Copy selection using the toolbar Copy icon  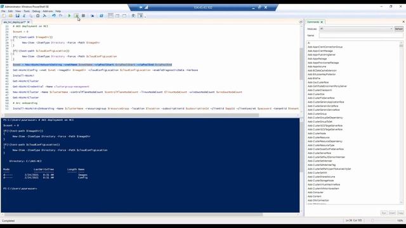(x=31, y=16)
